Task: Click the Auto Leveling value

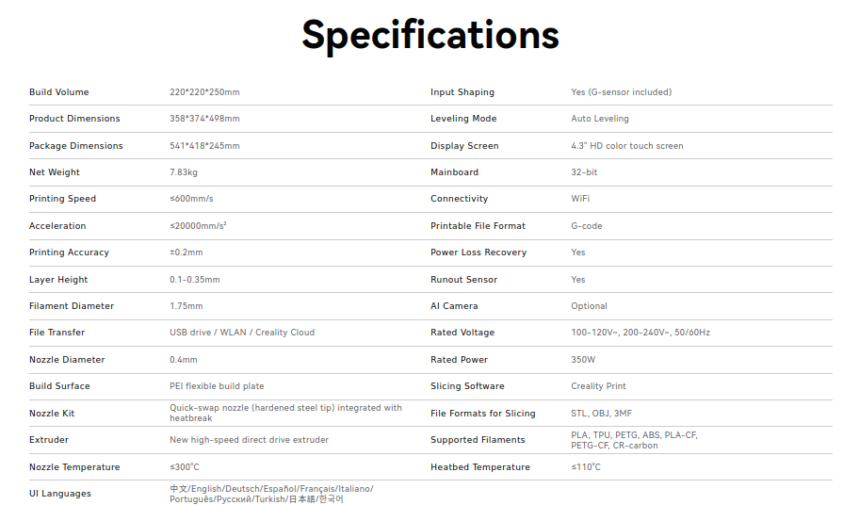Action: [x=600, y=119]
